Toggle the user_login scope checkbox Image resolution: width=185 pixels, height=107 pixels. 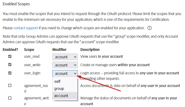(x=10, y=73)
